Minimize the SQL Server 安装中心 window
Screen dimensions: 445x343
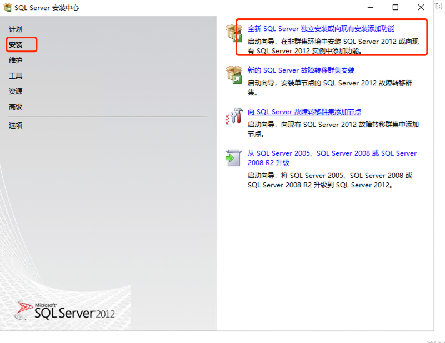click(369, 8)
